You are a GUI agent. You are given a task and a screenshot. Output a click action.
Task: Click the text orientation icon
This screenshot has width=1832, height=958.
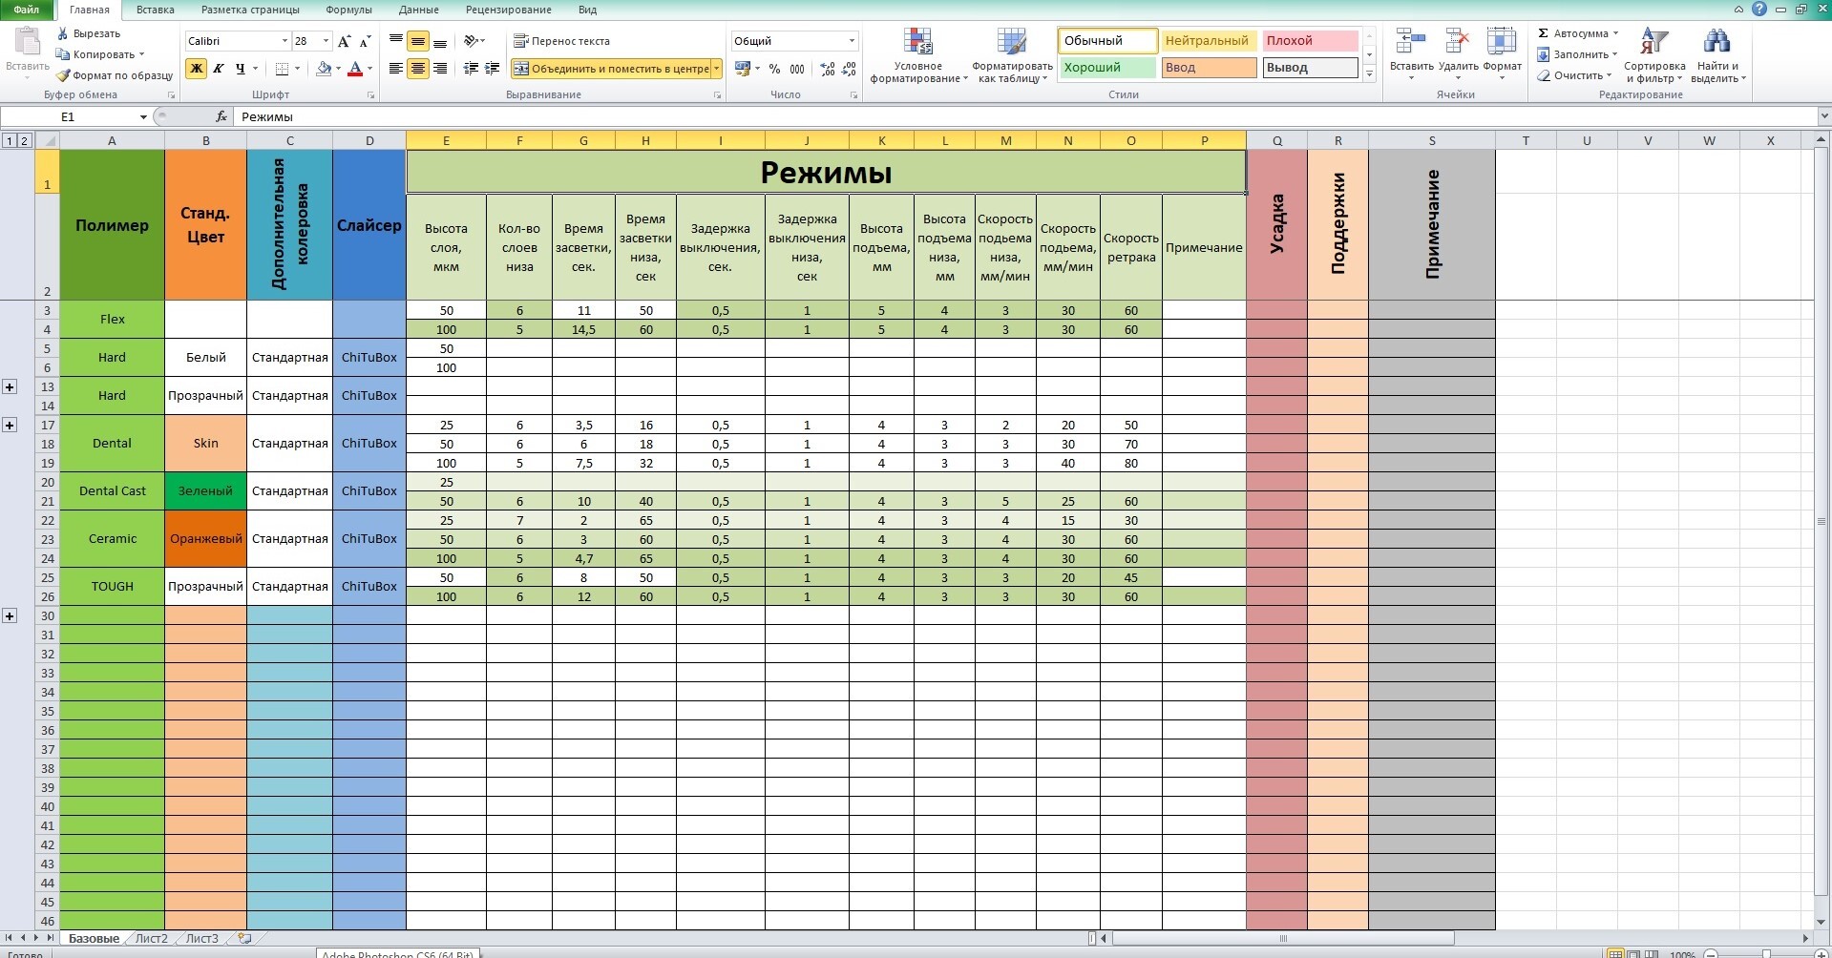pos(471,41)
